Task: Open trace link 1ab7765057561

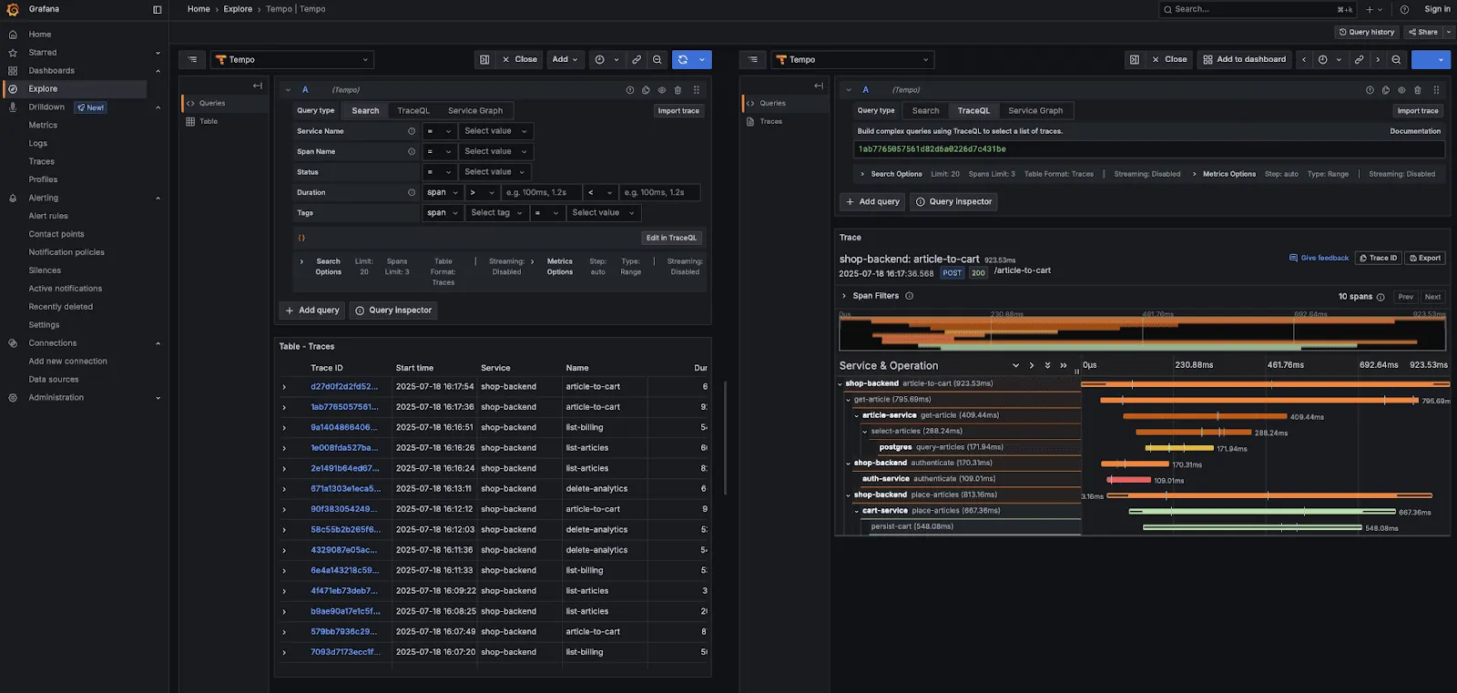Action: [x=344, y=407]
